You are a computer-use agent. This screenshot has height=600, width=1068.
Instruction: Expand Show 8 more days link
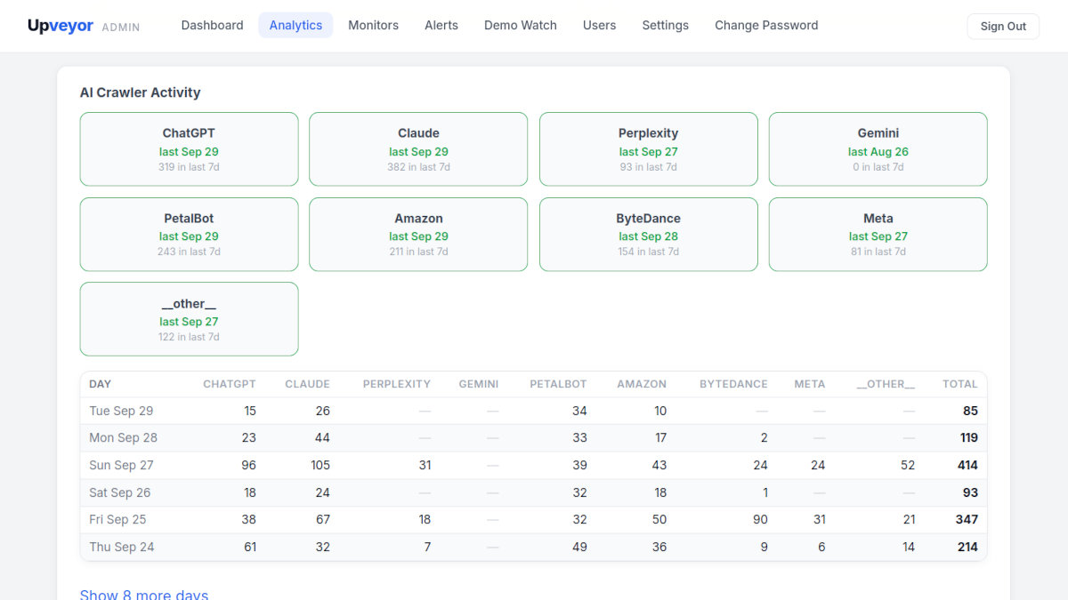pyautogui.click(x=144, y=594)
